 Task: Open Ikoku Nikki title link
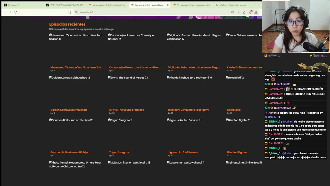(234, 110)
